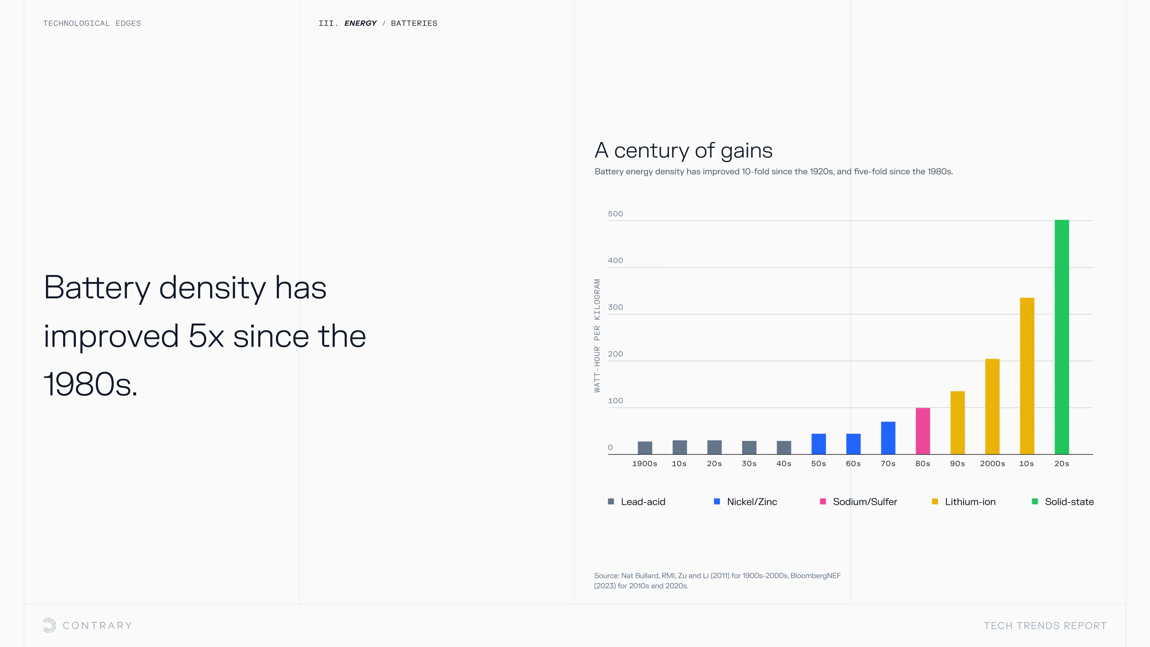Click the source citation text below chart
Viewport: 1150px width, 647px height.
coord(717,580)
